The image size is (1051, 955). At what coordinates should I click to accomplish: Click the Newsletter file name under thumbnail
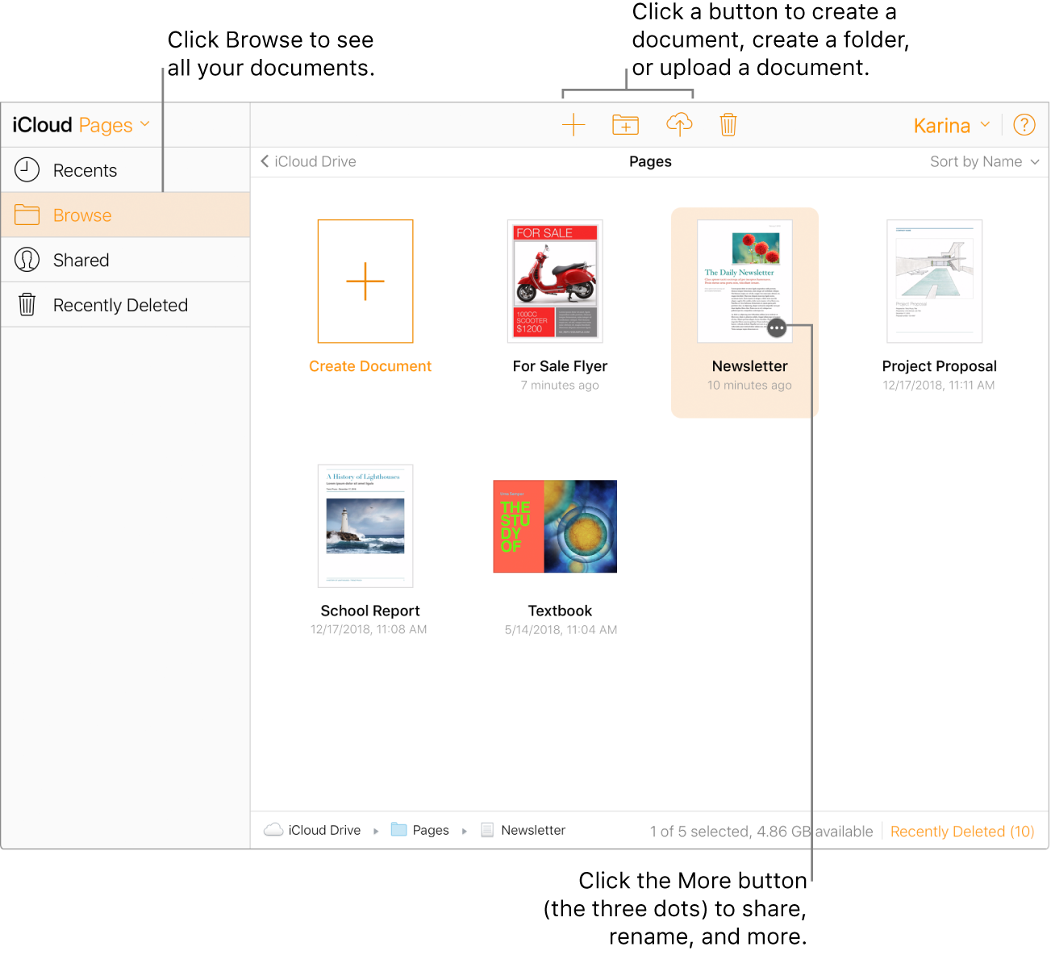pyautogui.click(x=749, y=366)
